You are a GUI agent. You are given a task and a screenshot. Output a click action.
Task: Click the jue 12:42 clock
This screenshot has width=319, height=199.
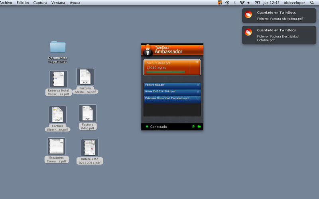[272, 3]
